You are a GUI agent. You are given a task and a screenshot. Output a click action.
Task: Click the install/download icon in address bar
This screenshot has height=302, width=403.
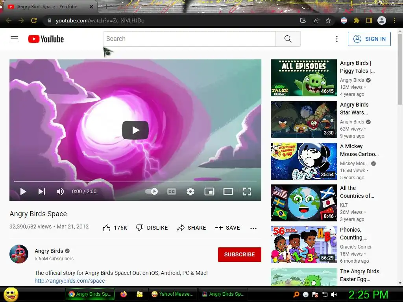[x=303, y=20]
